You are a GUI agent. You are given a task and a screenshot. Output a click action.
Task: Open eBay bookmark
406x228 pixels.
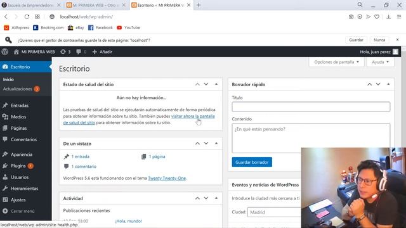click(x=76, y=28)
